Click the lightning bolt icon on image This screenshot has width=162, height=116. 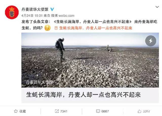click(x=151, y=41)
